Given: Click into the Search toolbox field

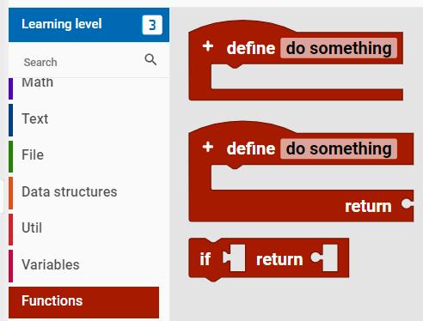Looking at the screenshot, I should click(x=83, y=62).
